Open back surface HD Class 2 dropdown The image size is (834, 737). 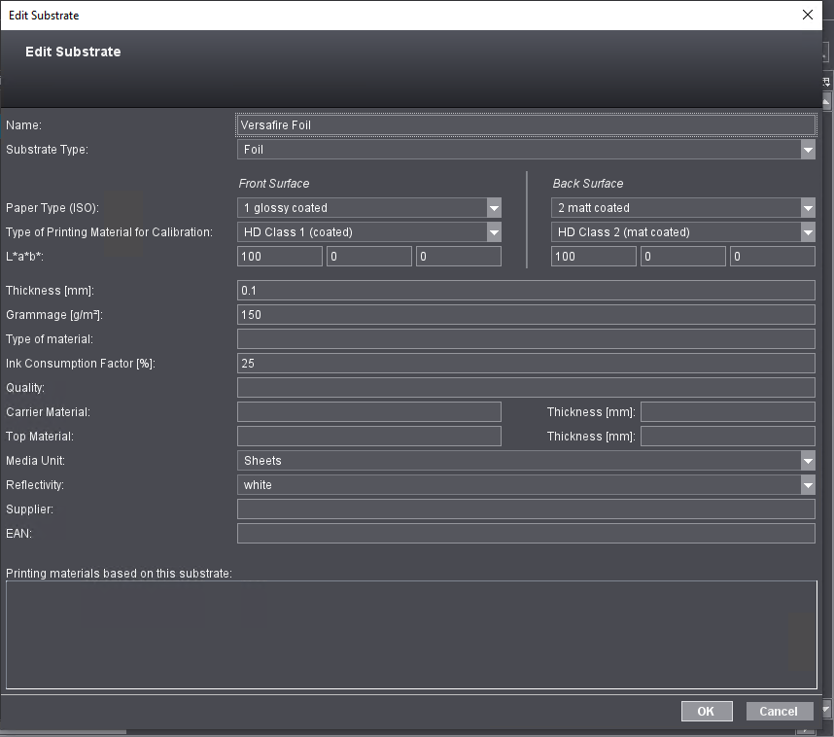[x=807, y=232]
